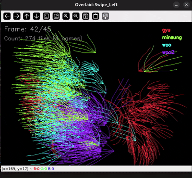This screenshot has width=192, height=178.
Task: Click the 'Frame: 42/45' overlay text
Action: 28,29
